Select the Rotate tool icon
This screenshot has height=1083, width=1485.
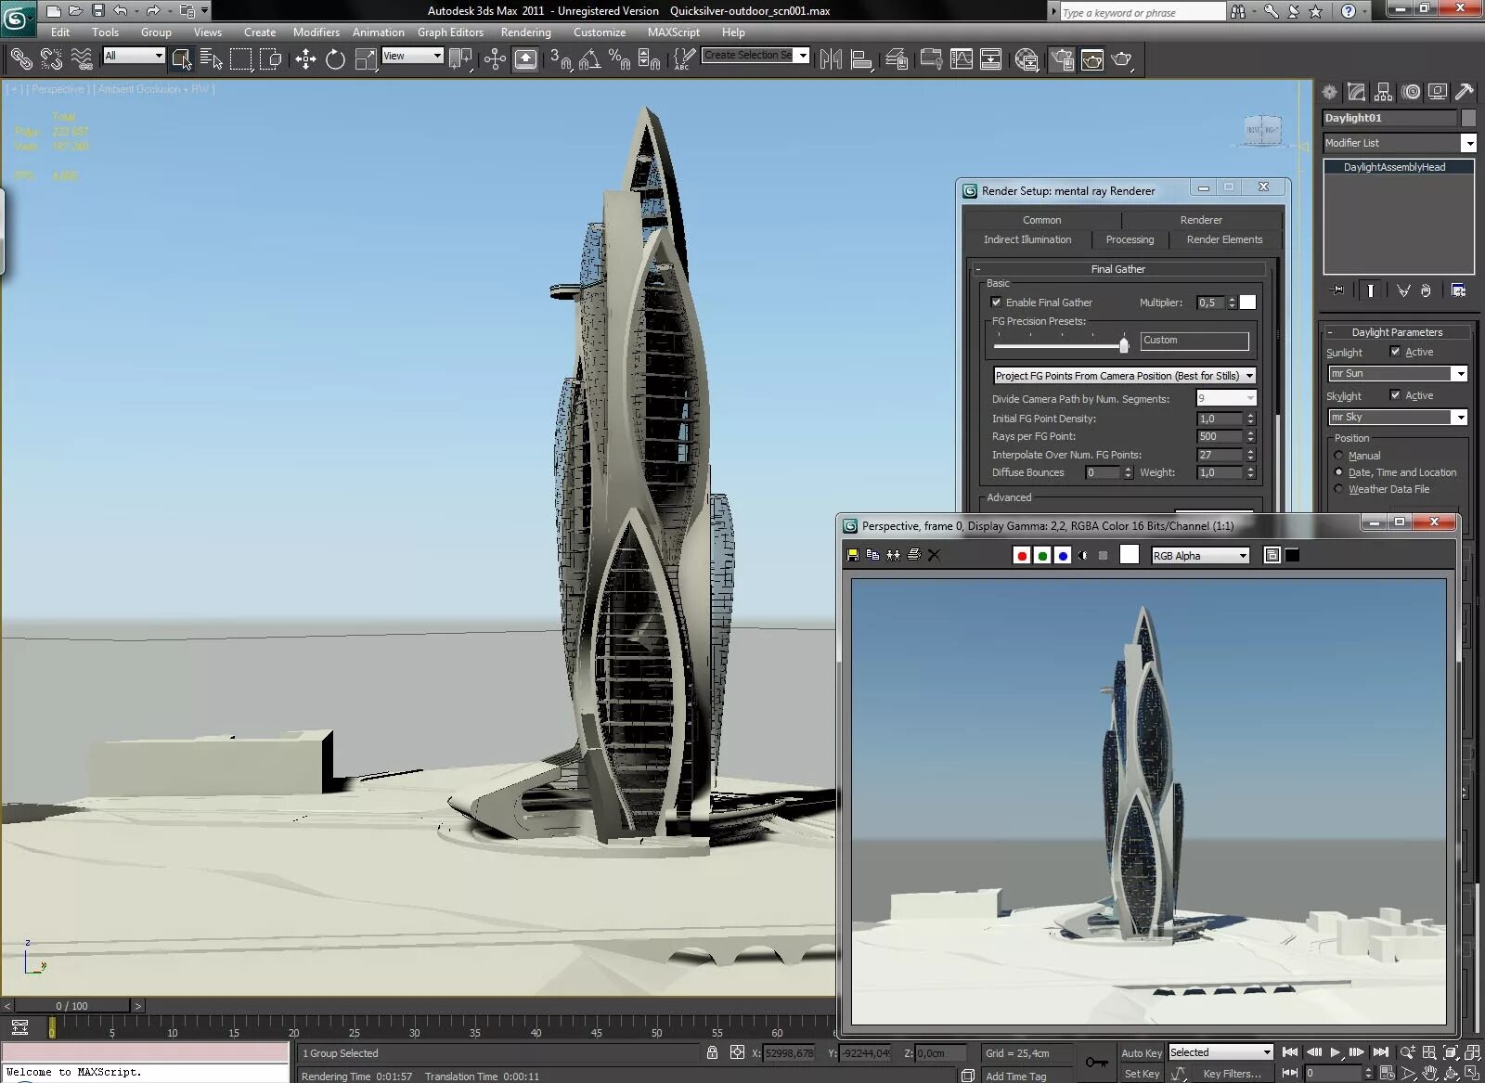click(x=335, y=60)
